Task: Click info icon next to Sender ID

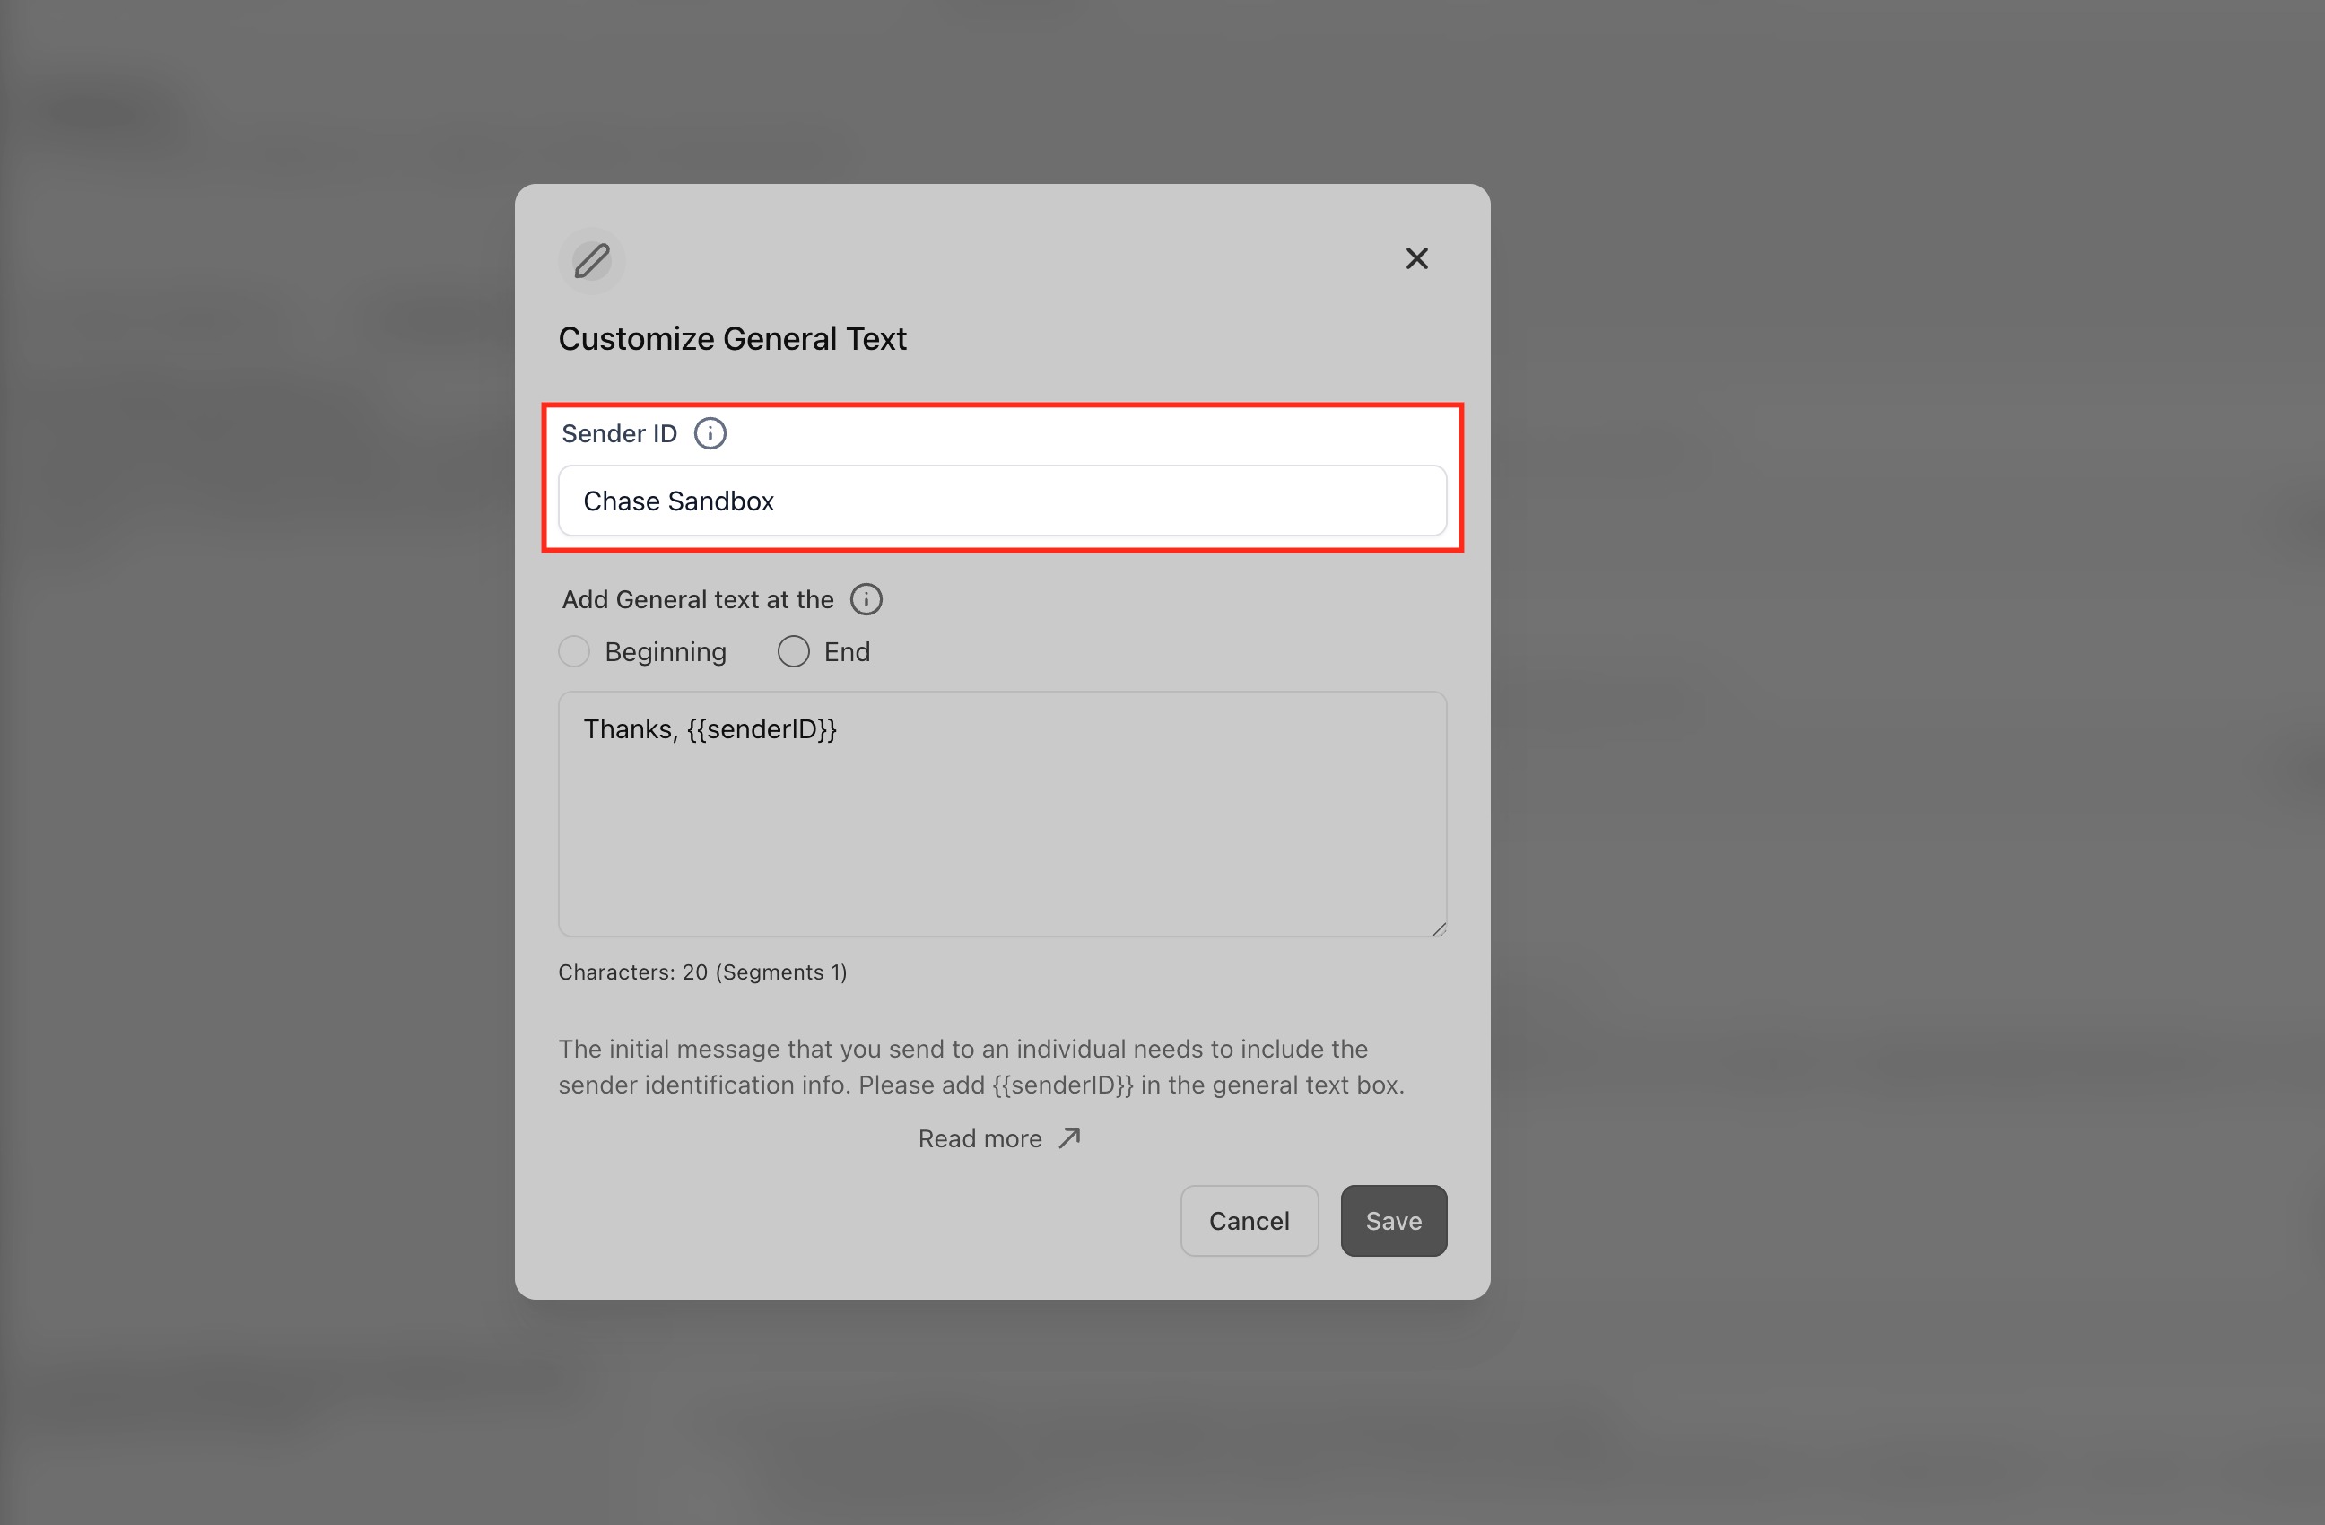Action: [710, 434]
